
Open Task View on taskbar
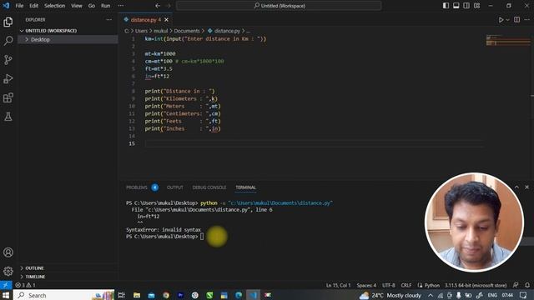coord(121,295)
